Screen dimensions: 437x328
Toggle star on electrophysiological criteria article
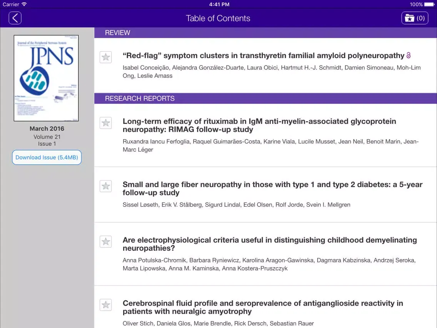click(x=106, y=242)
